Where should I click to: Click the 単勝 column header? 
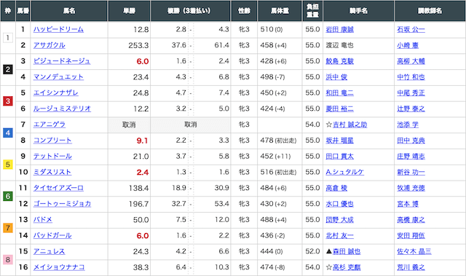coord(130,11)
